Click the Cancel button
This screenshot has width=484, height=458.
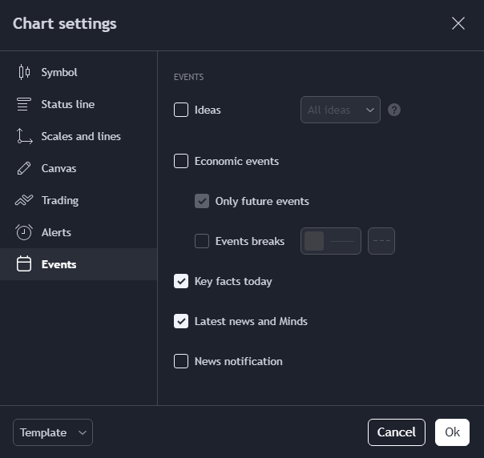397,432
